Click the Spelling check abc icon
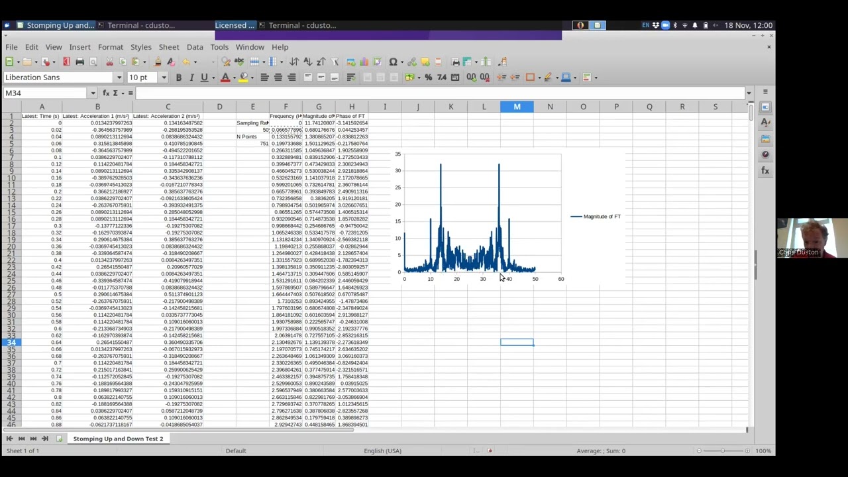848x477 pixels. [239, 62]
